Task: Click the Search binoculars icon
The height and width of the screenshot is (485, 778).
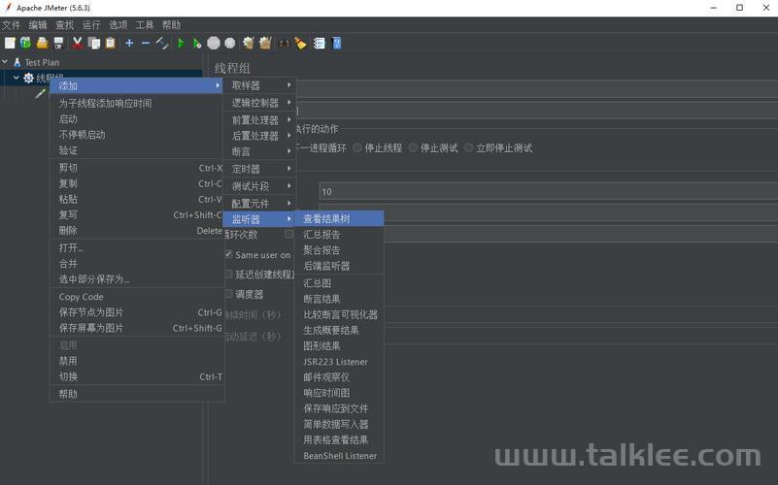Action: [x=285, y=43]
